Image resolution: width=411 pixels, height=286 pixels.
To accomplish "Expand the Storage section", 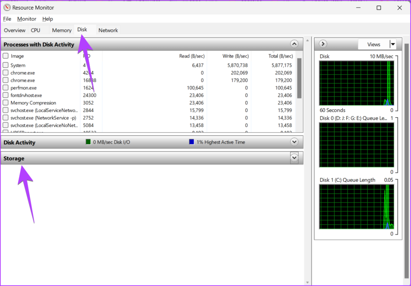I will click(x=294, y=158).
